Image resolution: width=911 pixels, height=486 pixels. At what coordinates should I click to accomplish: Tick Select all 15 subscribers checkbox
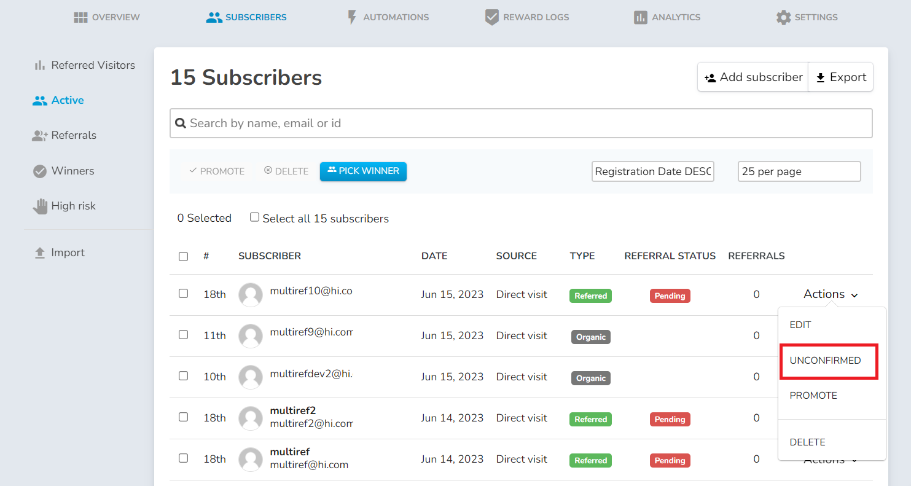pyautogui.click(x=254, y=217)
